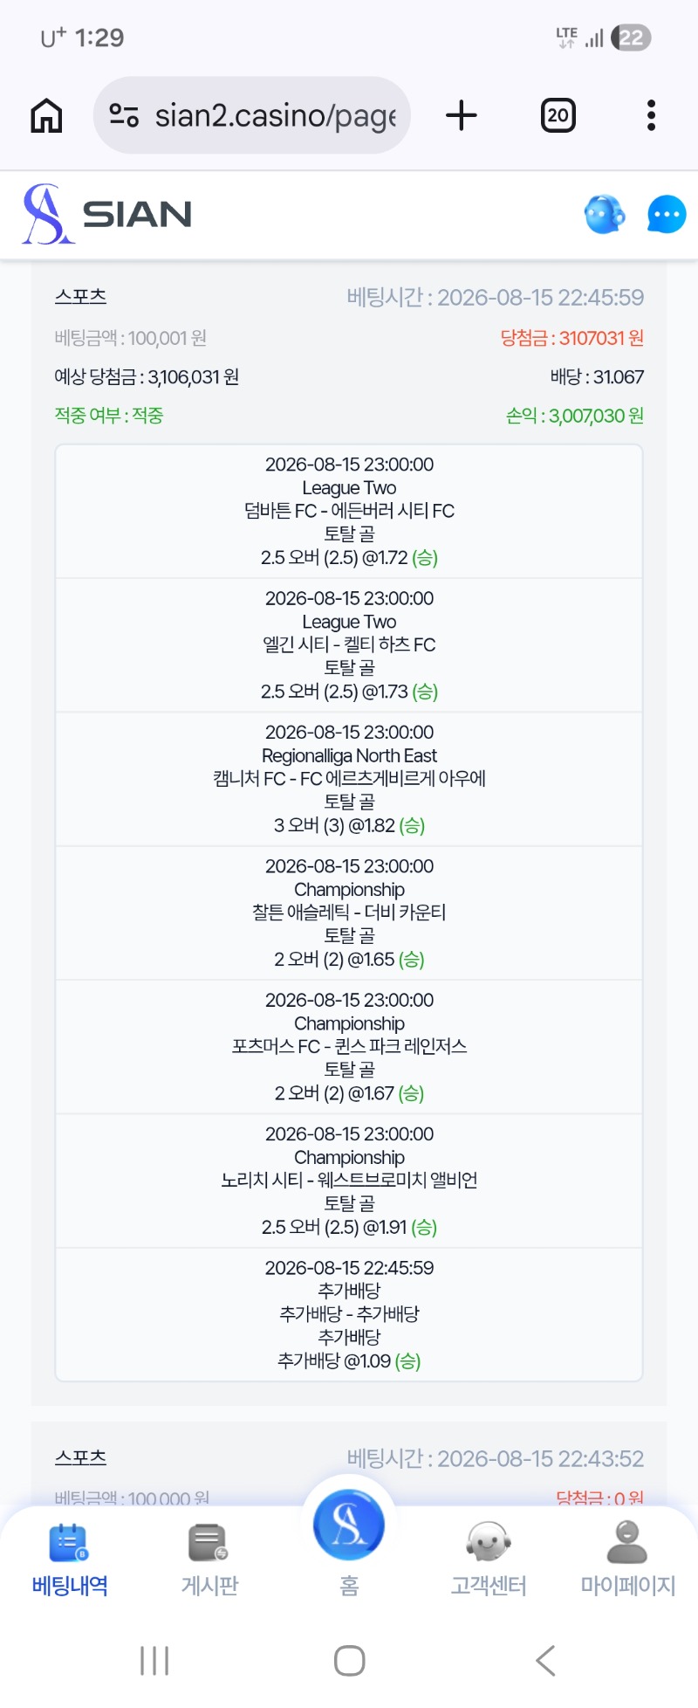Select the 노리치 시티 - 웨스트브로미치 앨비언 match row
698x1708 pixels.
click(x=349, y=1181)
